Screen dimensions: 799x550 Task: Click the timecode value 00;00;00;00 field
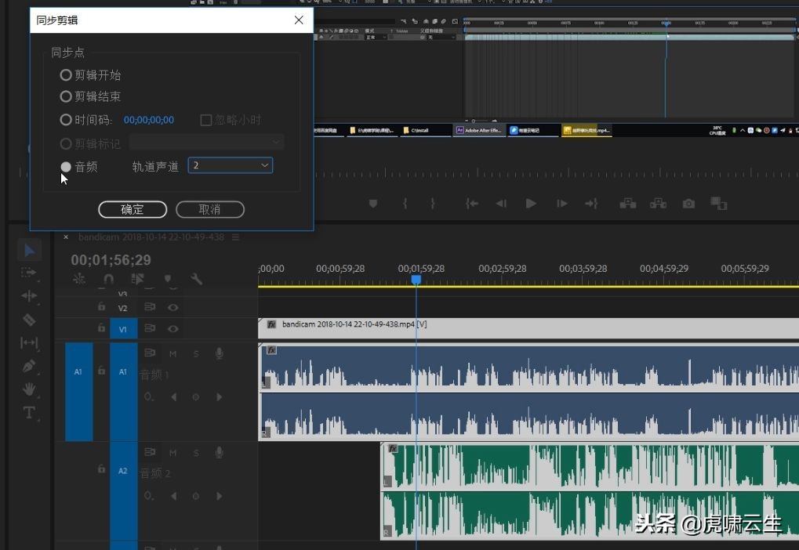pyautogui.click(x=149, y=120)
